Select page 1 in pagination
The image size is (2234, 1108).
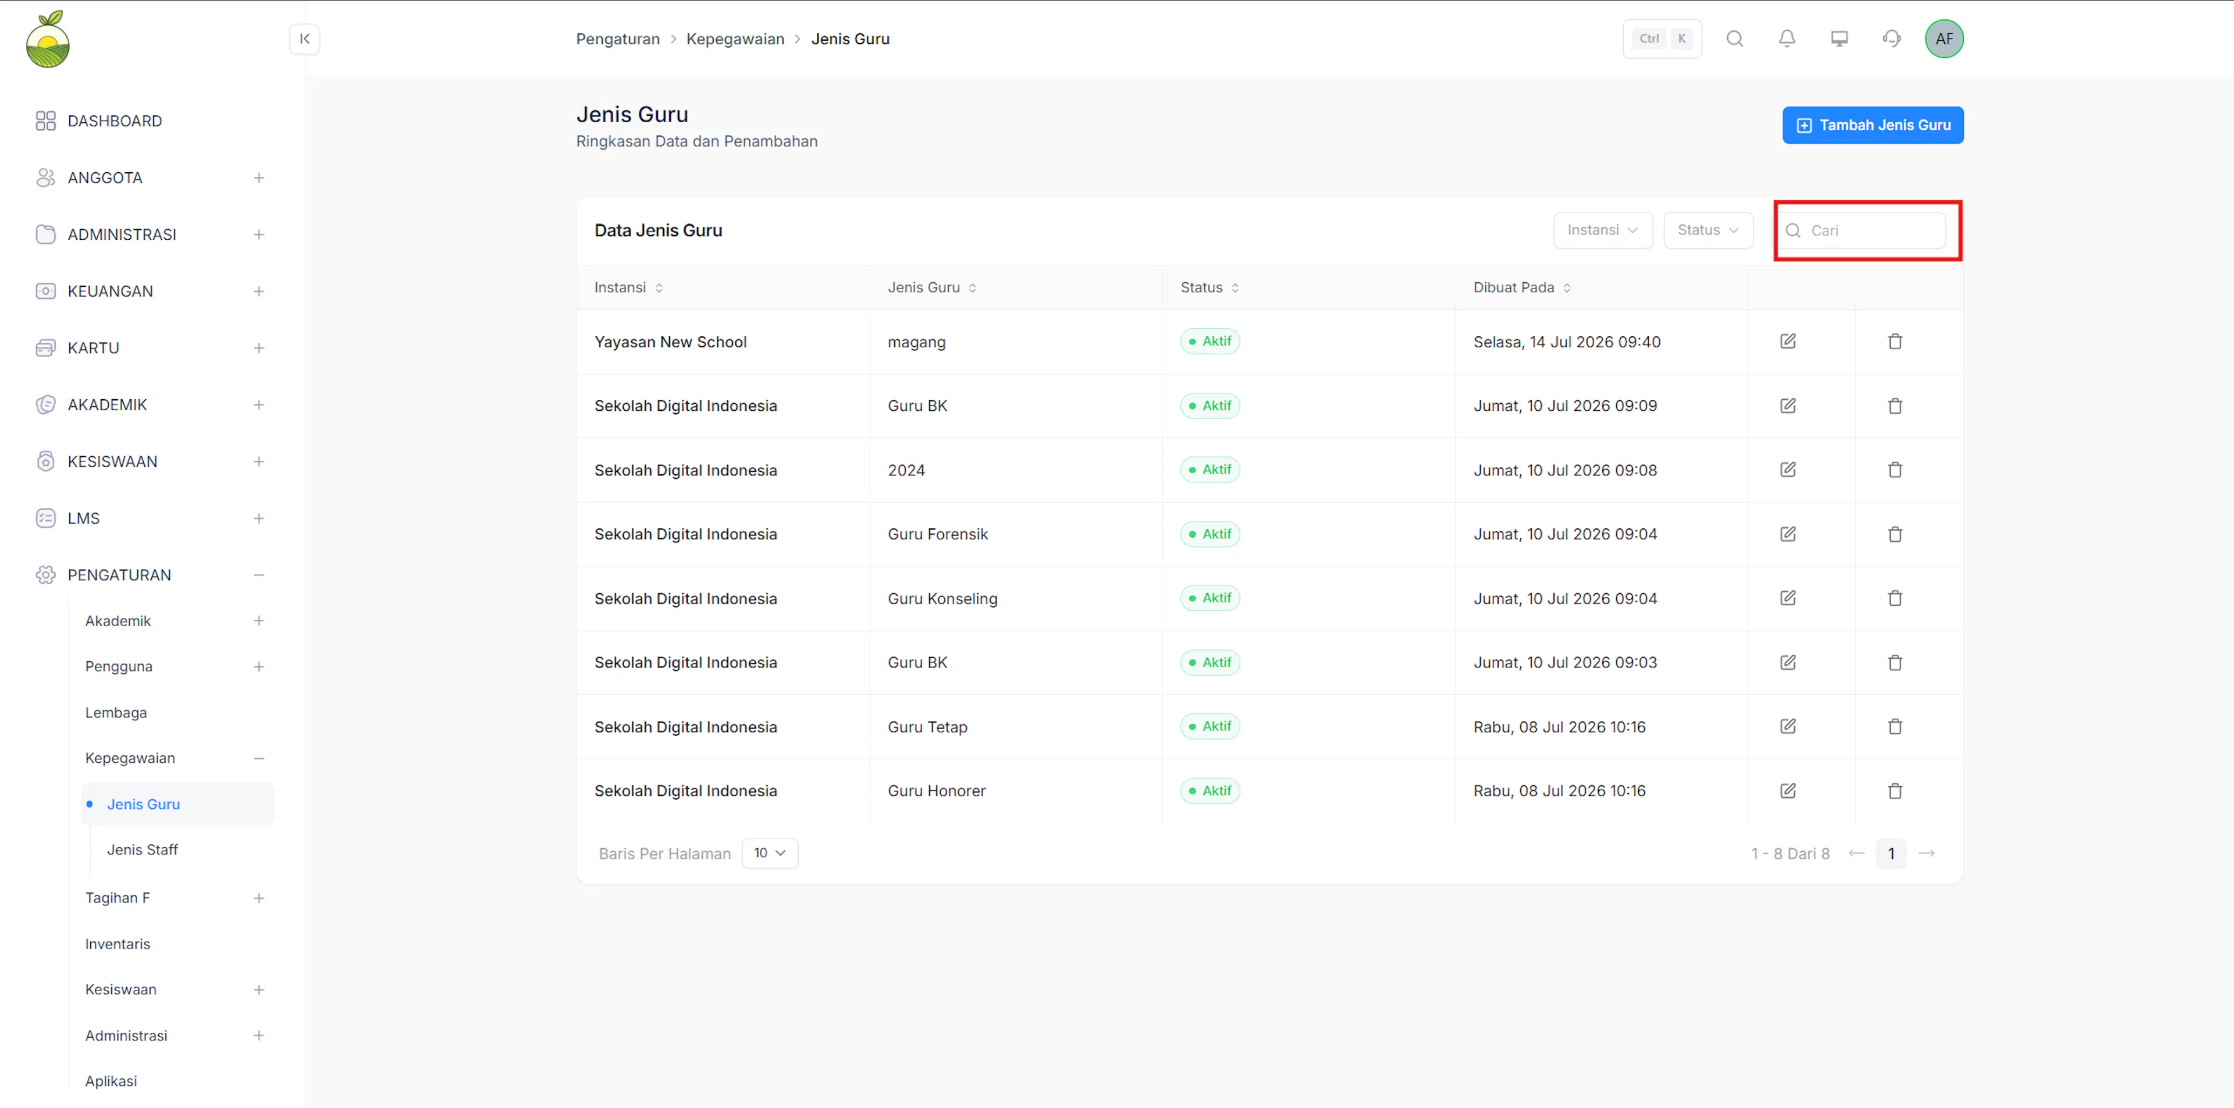(1891, 853)
